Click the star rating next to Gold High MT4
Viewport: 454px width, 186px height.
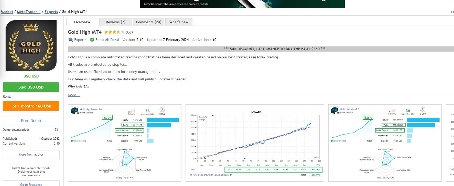(114, 32)
